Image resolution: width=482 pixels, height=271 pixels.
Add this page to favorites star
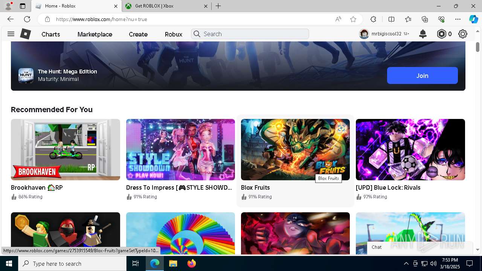coord(353,19)
